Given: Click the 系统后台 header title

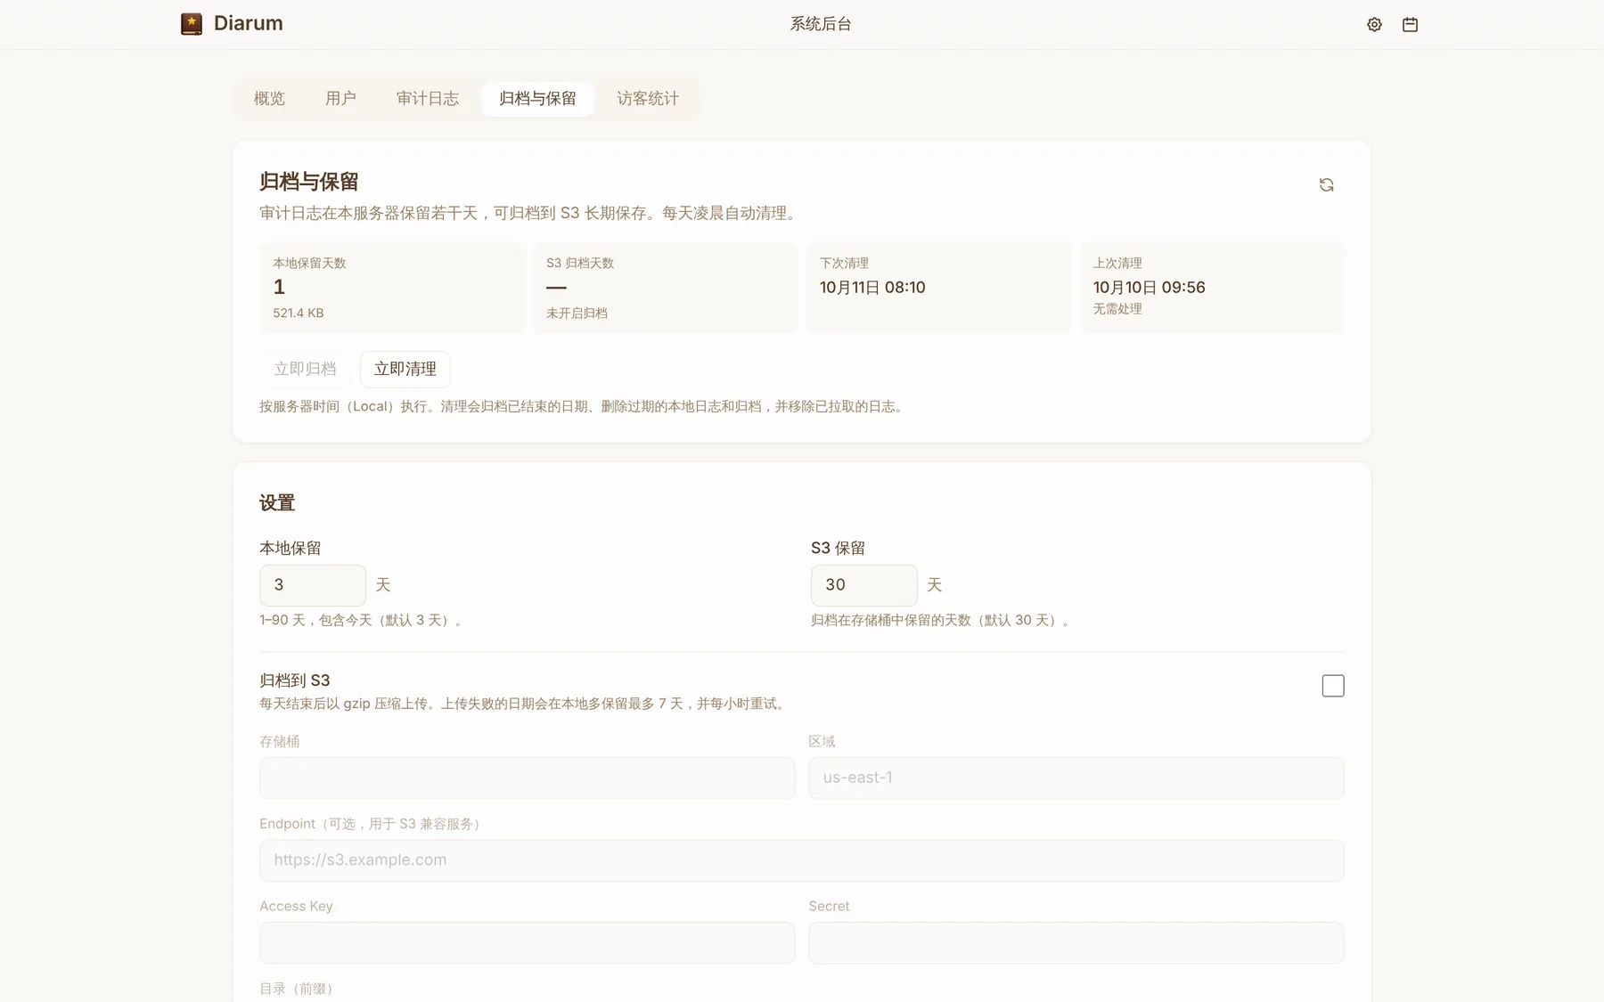Looking at the screenshot, I should [820, 24].
